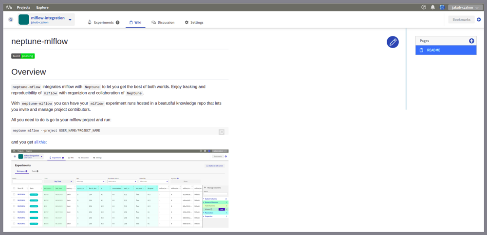Click the experiments dashboard screenshot image
Image resolution: width=487 pixels, height=235 pixels.
pyautogui.click(x=120, y=188)
